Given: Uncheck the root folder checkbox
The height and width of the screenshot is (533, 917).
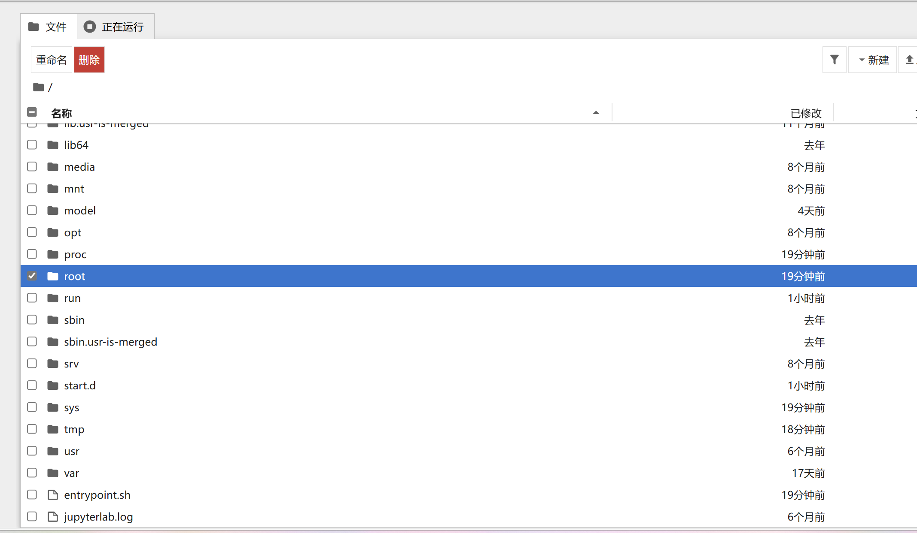Looking at the screenshot, I should tap(32, 276).
